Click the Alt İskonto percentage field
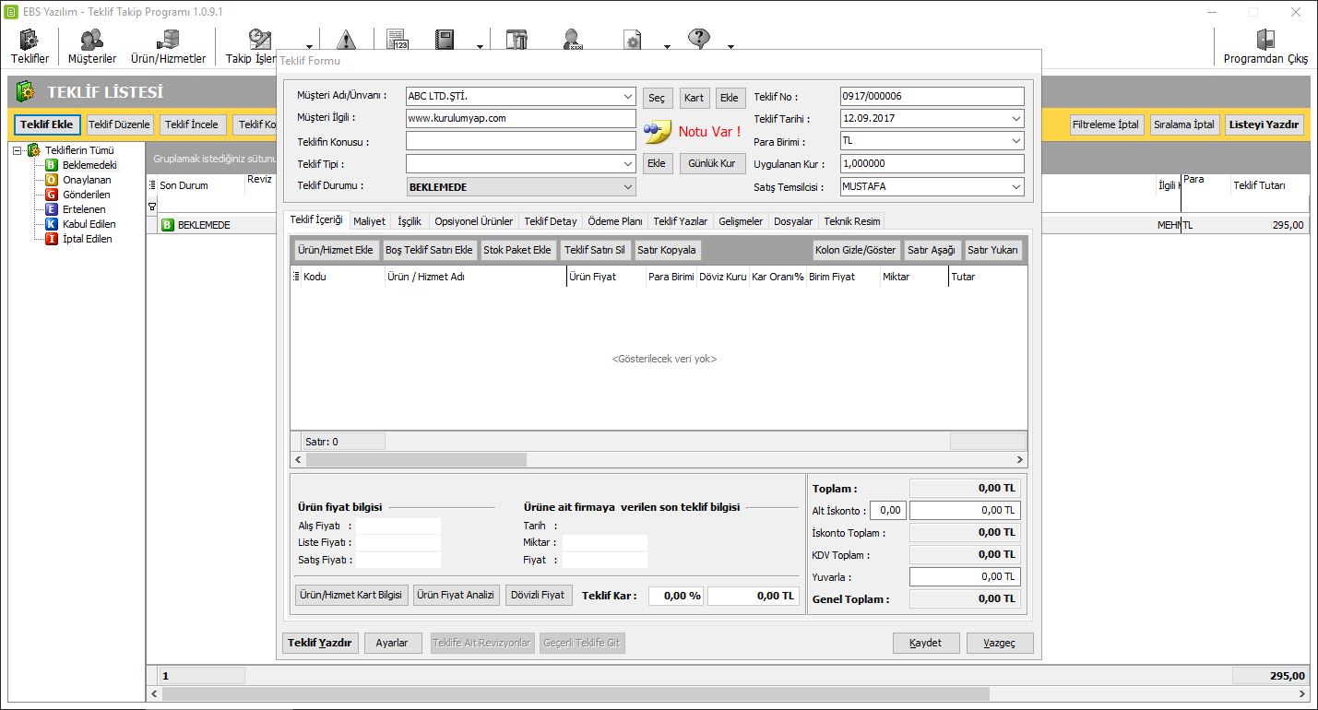 [x=888, y=510]
